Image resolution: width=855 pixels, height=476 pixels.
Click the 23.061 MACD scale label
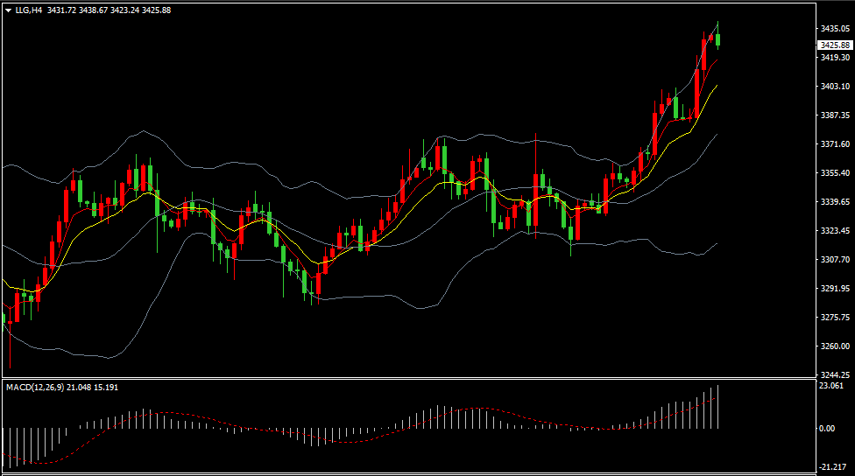point(831,386)
